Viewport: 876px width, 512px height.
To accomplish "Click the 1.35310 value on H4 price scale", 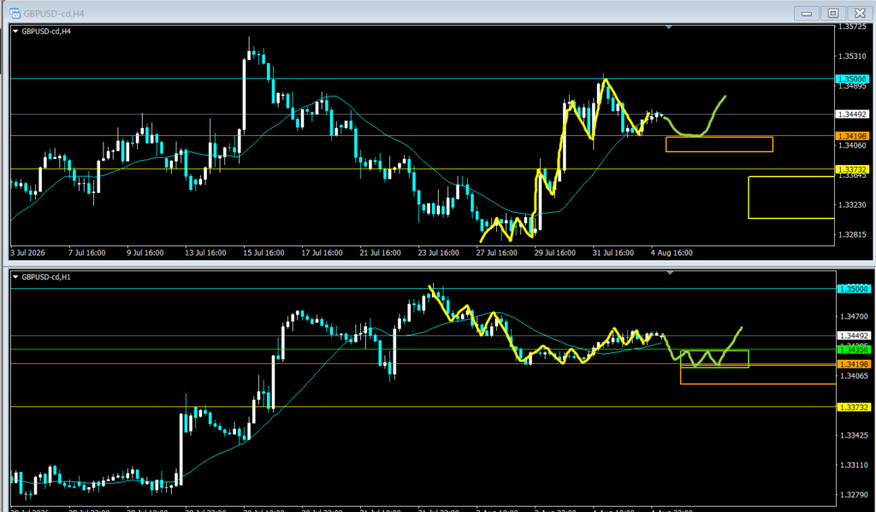I will click(852, 56).
